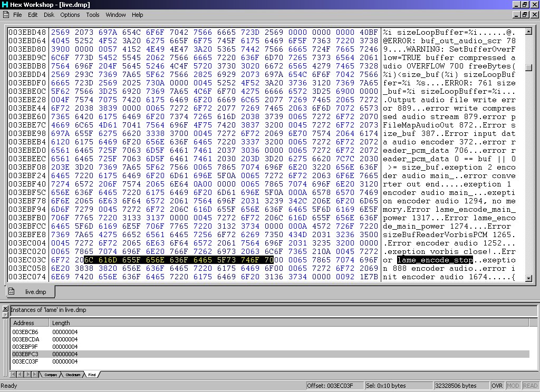Screen dimensions: 540x392
Task: Click the offset label 003EBE28
Action: pyautogui.click(x=27, y=100)
